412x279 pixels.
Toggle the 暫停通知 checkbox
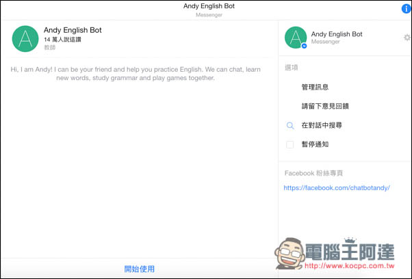click(289, 144)
